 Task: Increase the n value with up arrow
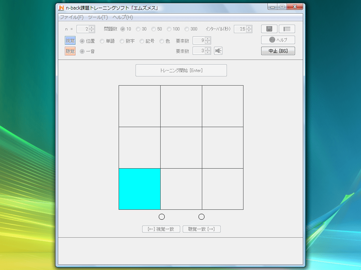pyautogui.click(x=92, y=27)
